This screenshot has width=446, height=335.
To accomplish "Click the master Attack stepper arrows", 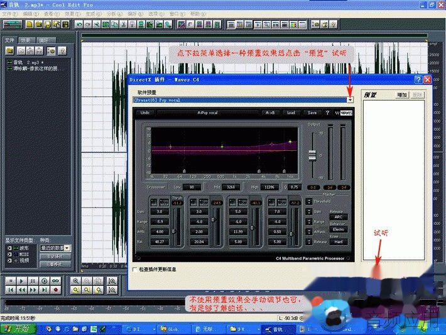I will click(309, 232).
